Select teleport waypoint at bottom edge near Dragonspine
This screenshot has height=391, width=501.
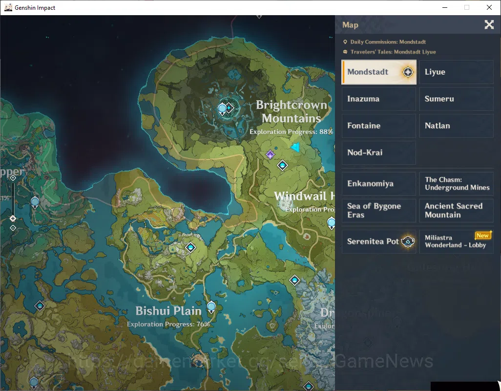click(308, 386)
